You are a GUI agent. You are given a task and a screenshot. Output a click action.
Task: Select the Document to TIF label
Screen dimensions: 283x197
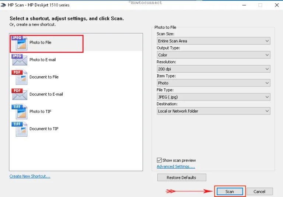(x=44, y=129)
